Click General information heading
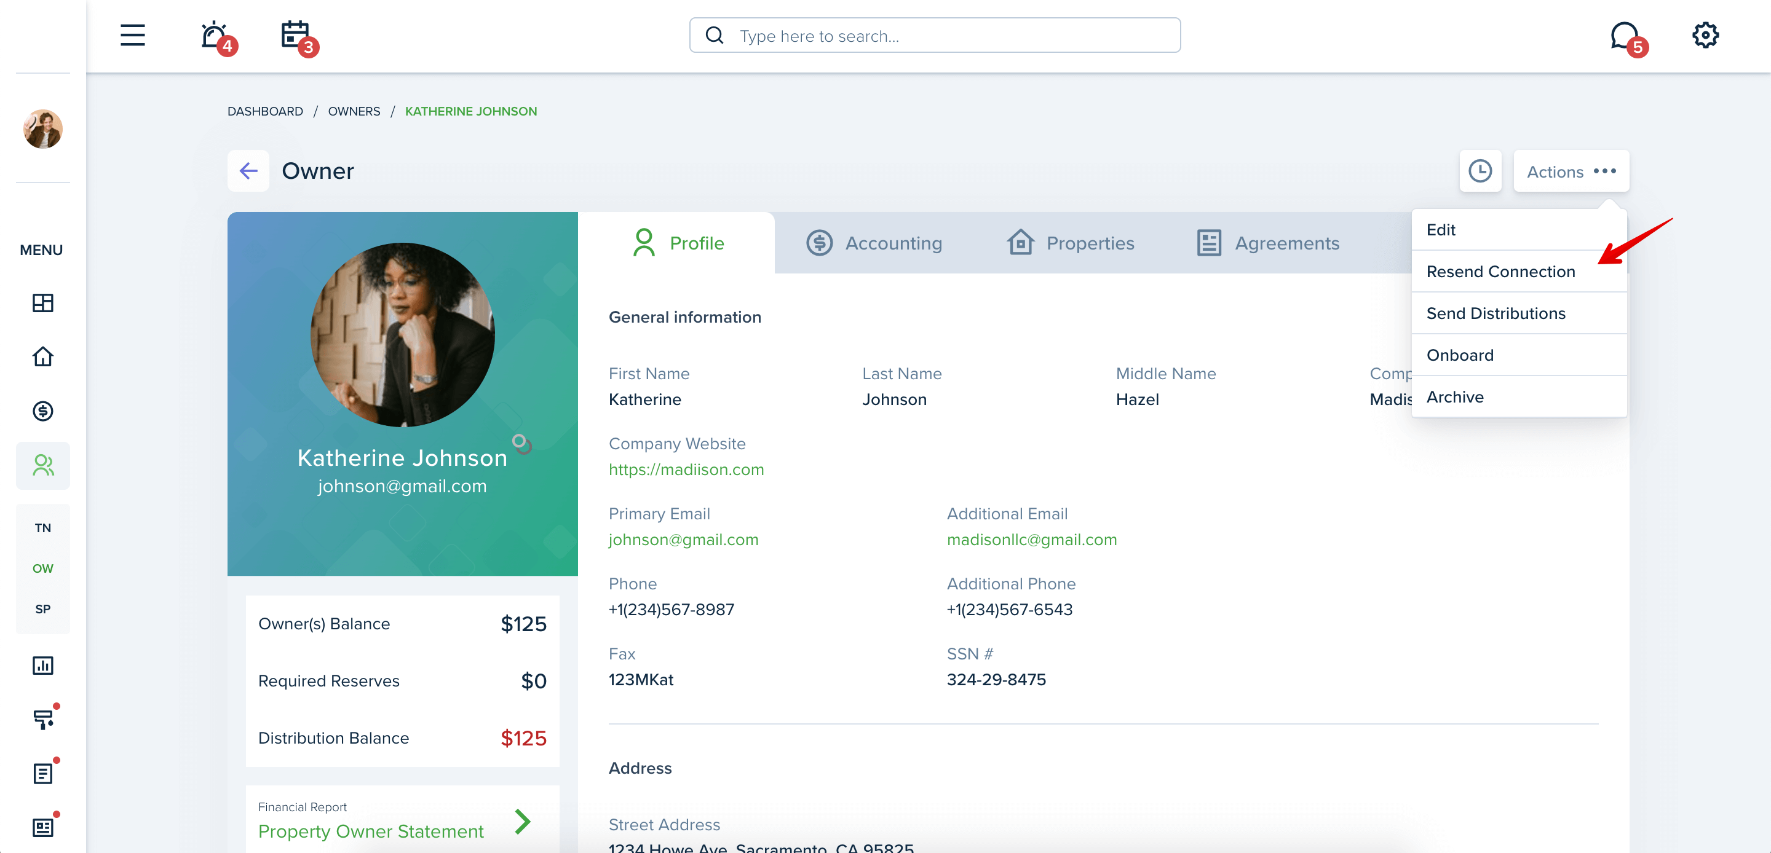1771x853 pixels. tap(685, 317)
